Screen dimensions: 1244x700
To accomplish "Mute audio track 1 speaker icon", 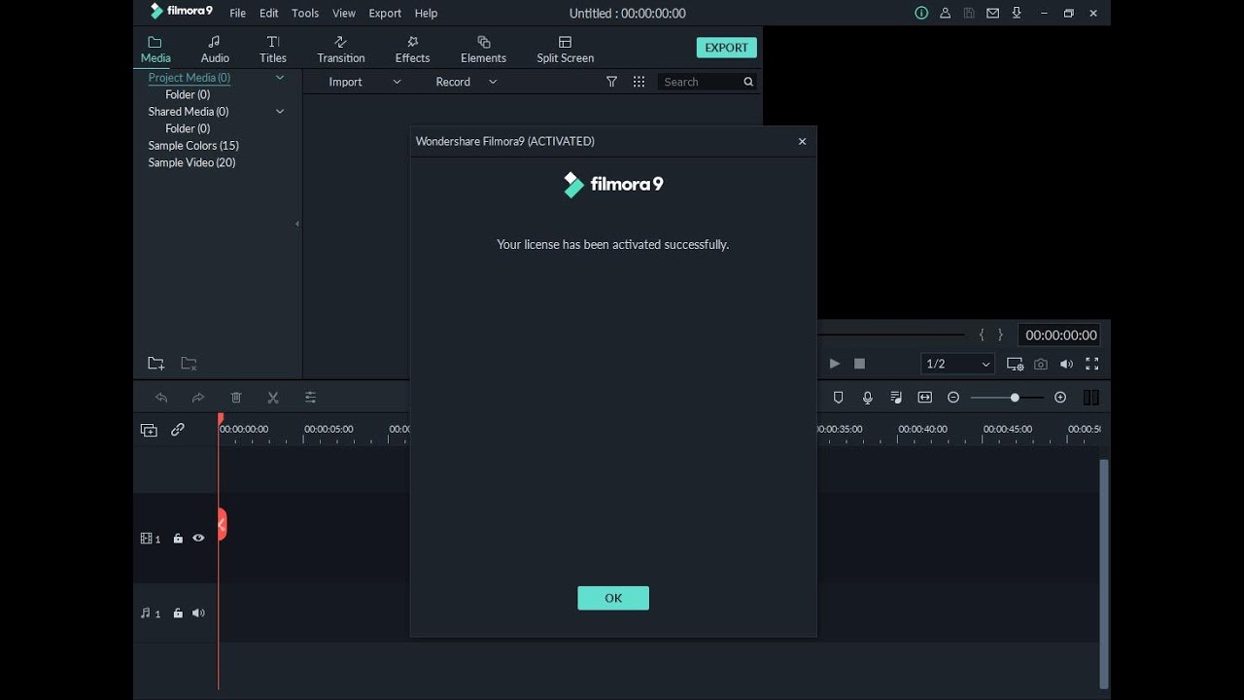I will [198, 612].
